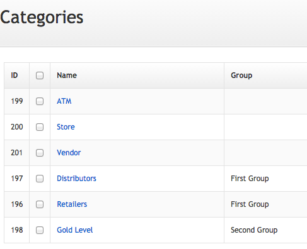
Task: Open the Store category link
Action: tap(66, 127)
